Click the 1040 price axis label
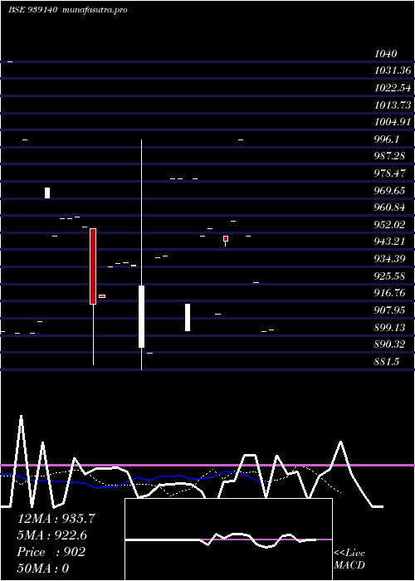Image resolution: width=415 pixels, height=581 pixels. (386, 54)
